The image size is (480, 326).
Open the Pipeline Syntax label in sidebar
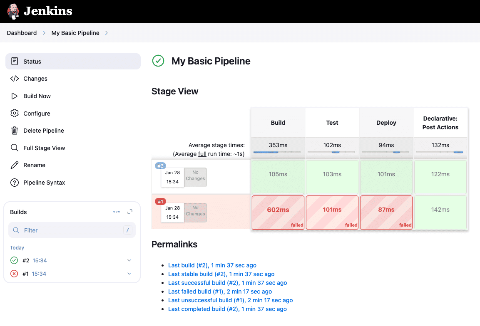(x=44, y=183)
